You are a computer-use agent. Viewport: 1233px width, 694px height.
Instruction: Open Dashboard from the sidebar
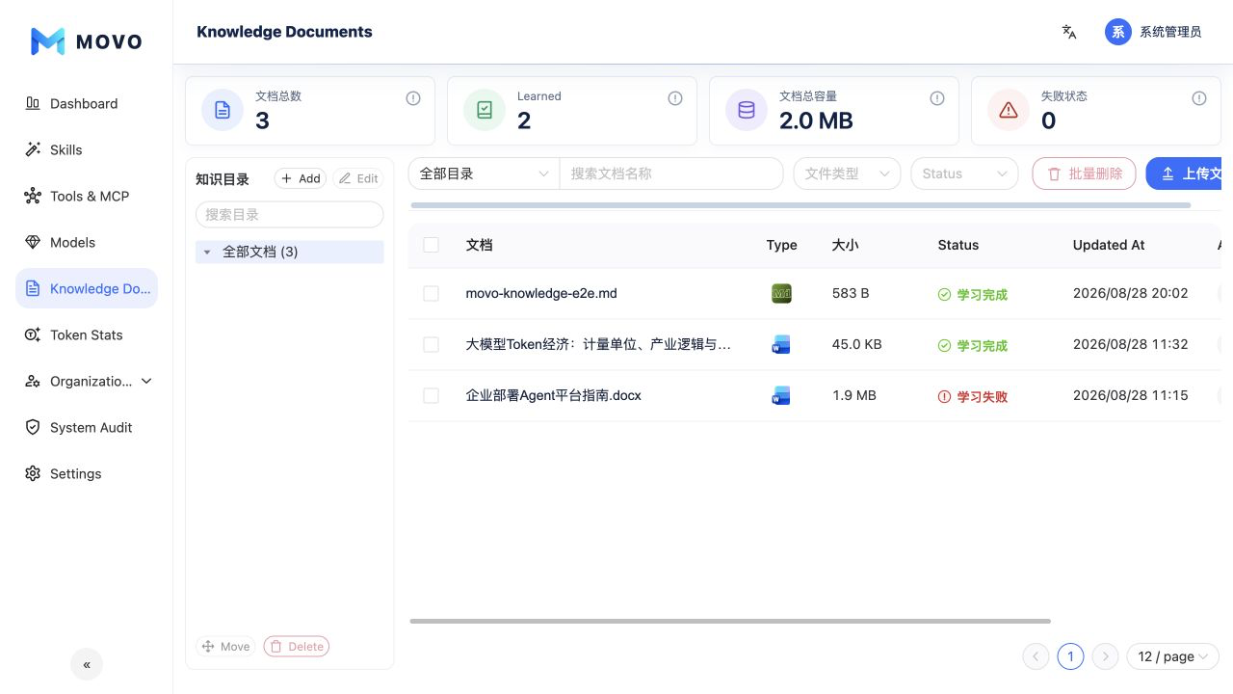86,103
